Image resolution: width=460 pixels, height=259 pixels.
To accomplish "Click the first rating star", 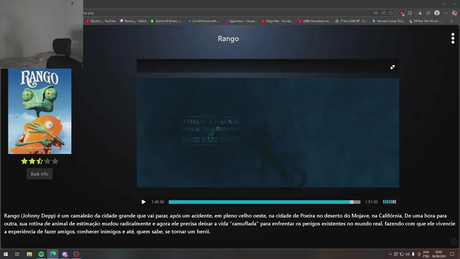I will tap(24, 161).
